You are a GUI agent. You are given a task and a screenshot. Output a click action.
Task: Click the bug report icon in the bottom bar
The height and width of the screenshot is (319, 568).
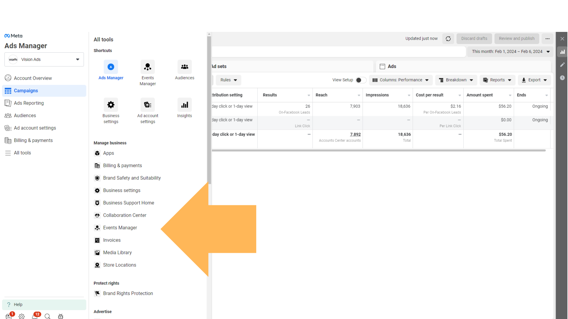(x=61, y=316)
